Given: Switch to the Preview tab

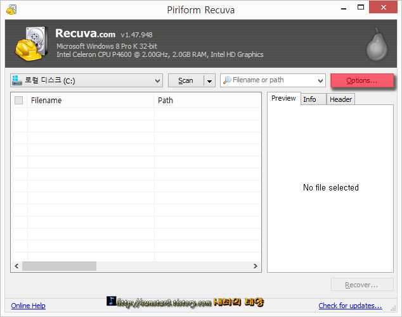Looking at the screenshot, I should (x=283, y=98).
